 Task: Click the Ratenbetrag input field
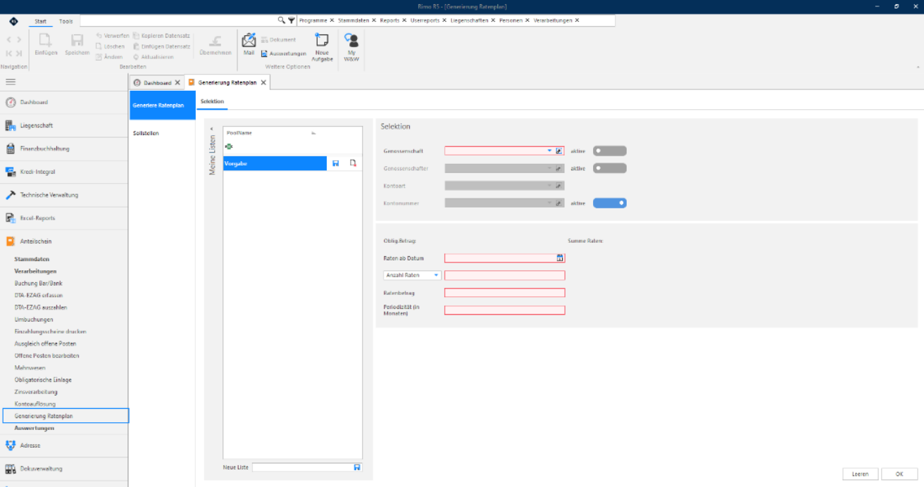click(504, 293)
